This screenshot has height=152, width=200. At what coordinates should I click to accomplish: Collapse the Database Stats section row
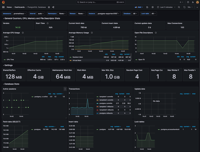[11, 84]
